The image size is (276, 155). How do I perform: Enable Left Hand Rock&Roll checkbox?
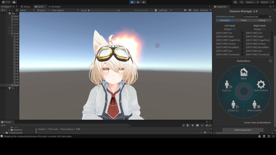click(x=242, y=47)
